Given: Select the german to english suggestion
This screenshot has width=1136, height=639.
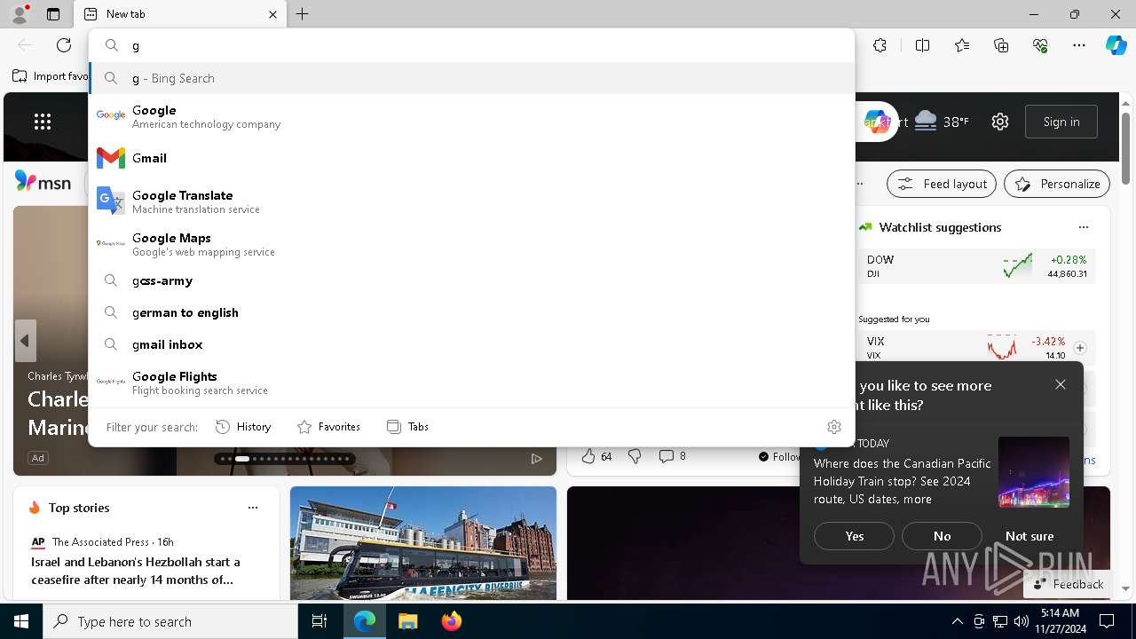Looking at the screenshot, I should [471, 312].
